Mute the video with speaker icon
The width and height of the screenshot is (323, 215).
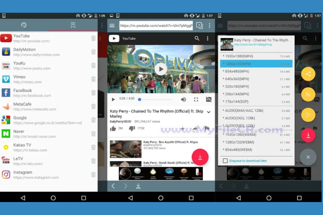tap(183, 99)
